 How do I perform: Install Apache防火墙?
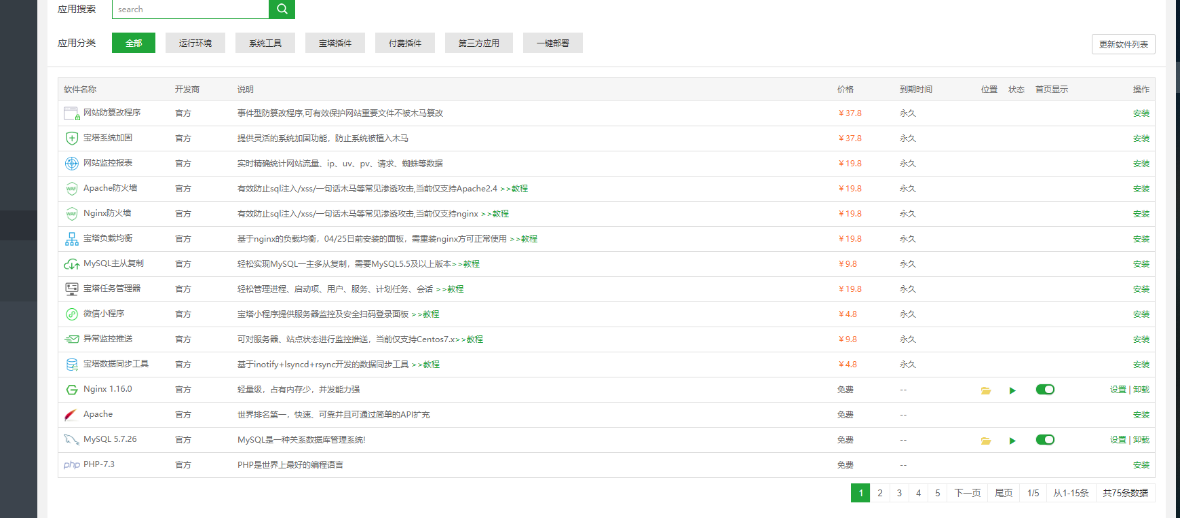coord(1141,189)
